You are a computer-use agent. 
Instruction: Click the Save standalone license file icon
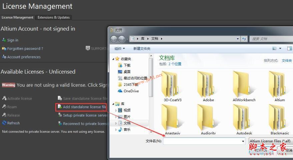[60, 98]
